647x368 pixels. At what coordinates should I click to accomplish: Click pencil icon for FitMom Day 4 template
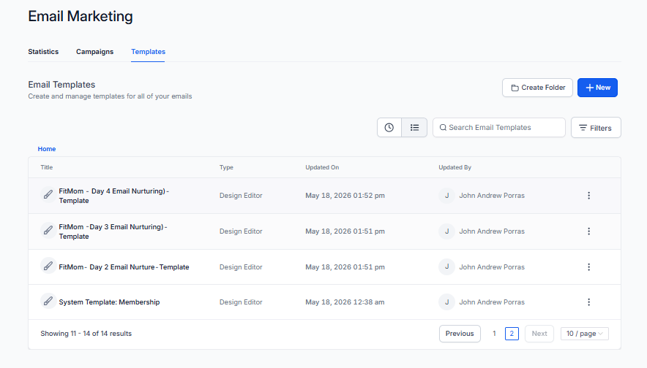[48, 194]
